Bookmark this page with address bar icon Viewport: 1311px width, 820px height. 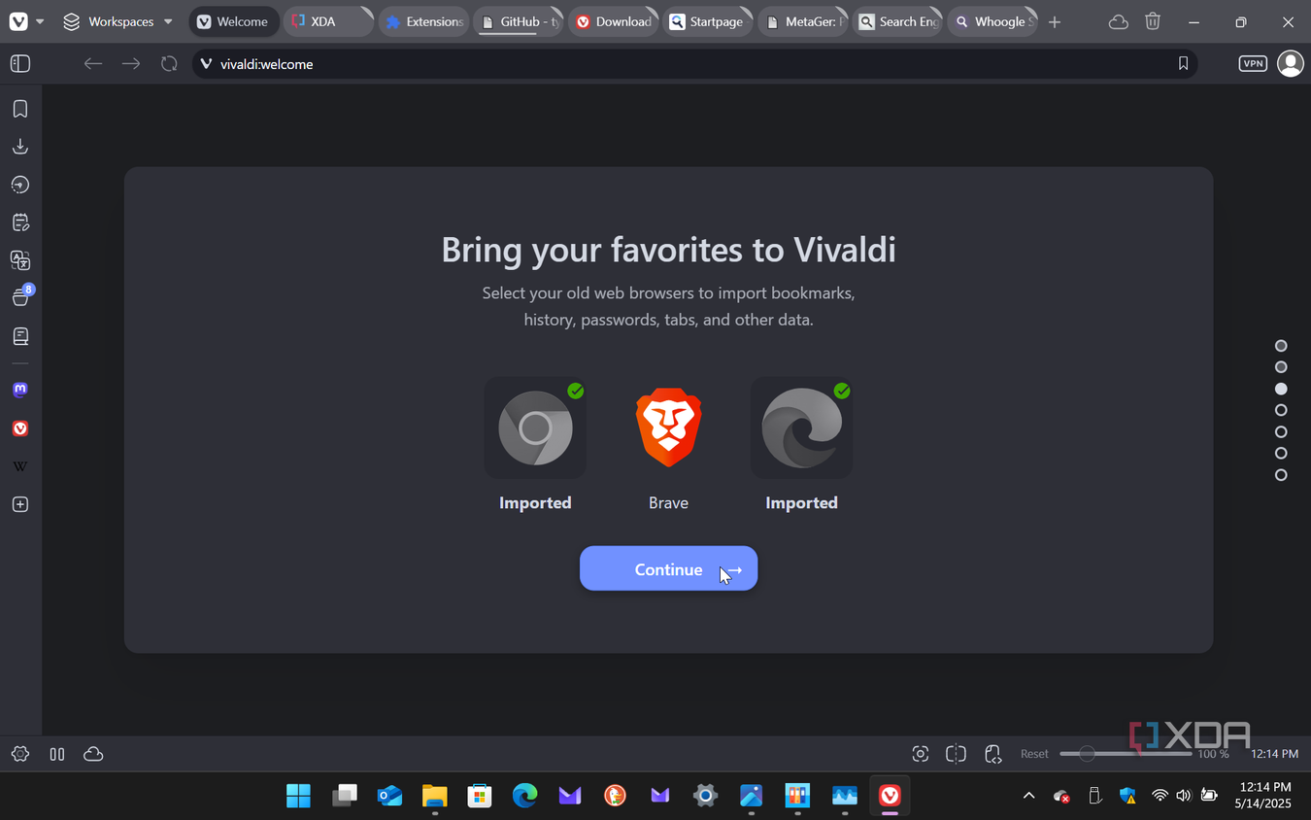(x=1183, y=64)
